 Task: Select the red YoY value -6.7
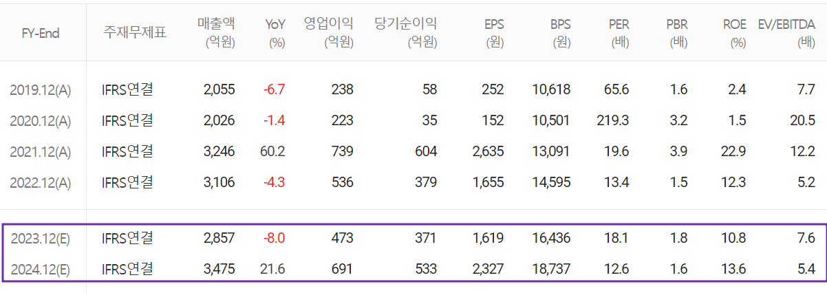click(274, 89)
